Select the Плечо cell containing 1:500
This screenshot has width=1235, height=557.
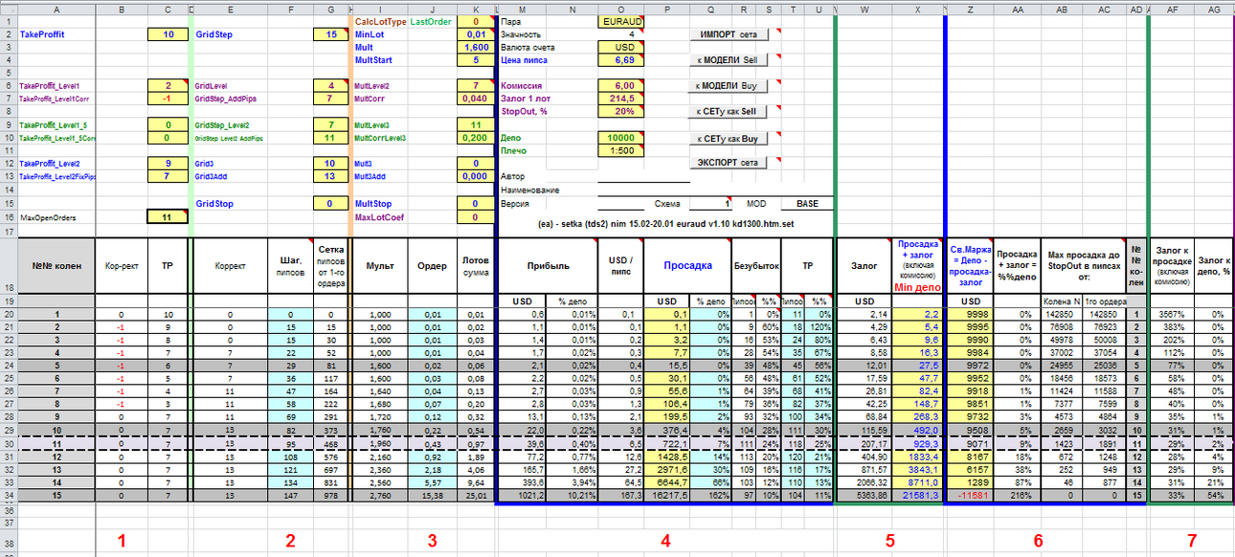[621, 150]
